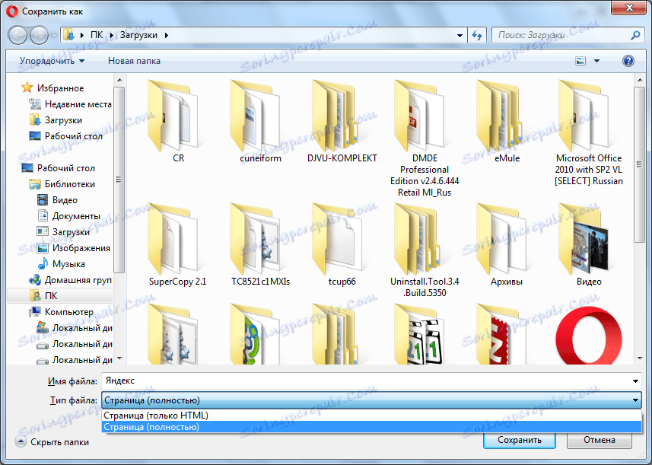Open the Microsoft Office 2010 folder
Image resolution: width=652 pixels, height=465 pixels.
589,132
